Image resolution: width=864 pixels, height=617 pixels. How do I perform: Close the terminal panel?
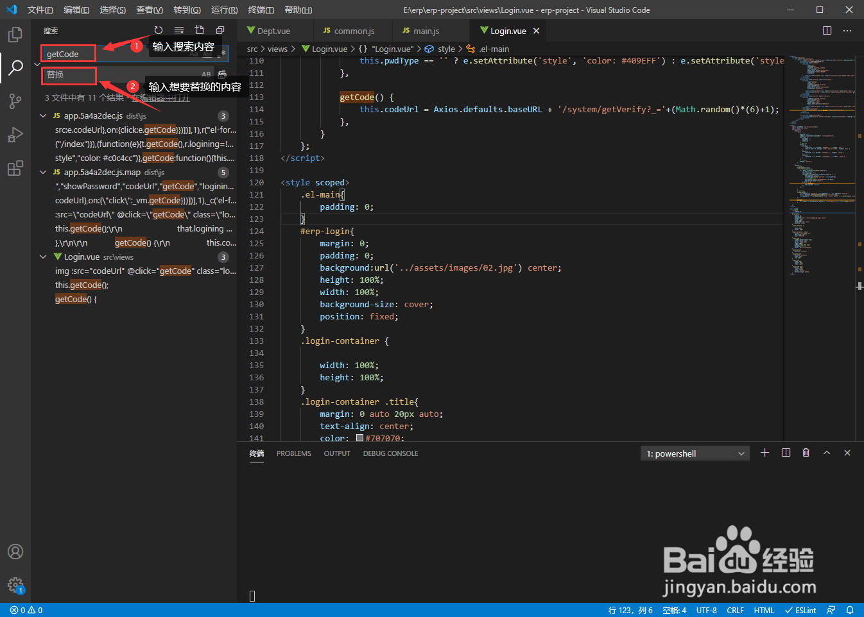[x=847, y=453]
